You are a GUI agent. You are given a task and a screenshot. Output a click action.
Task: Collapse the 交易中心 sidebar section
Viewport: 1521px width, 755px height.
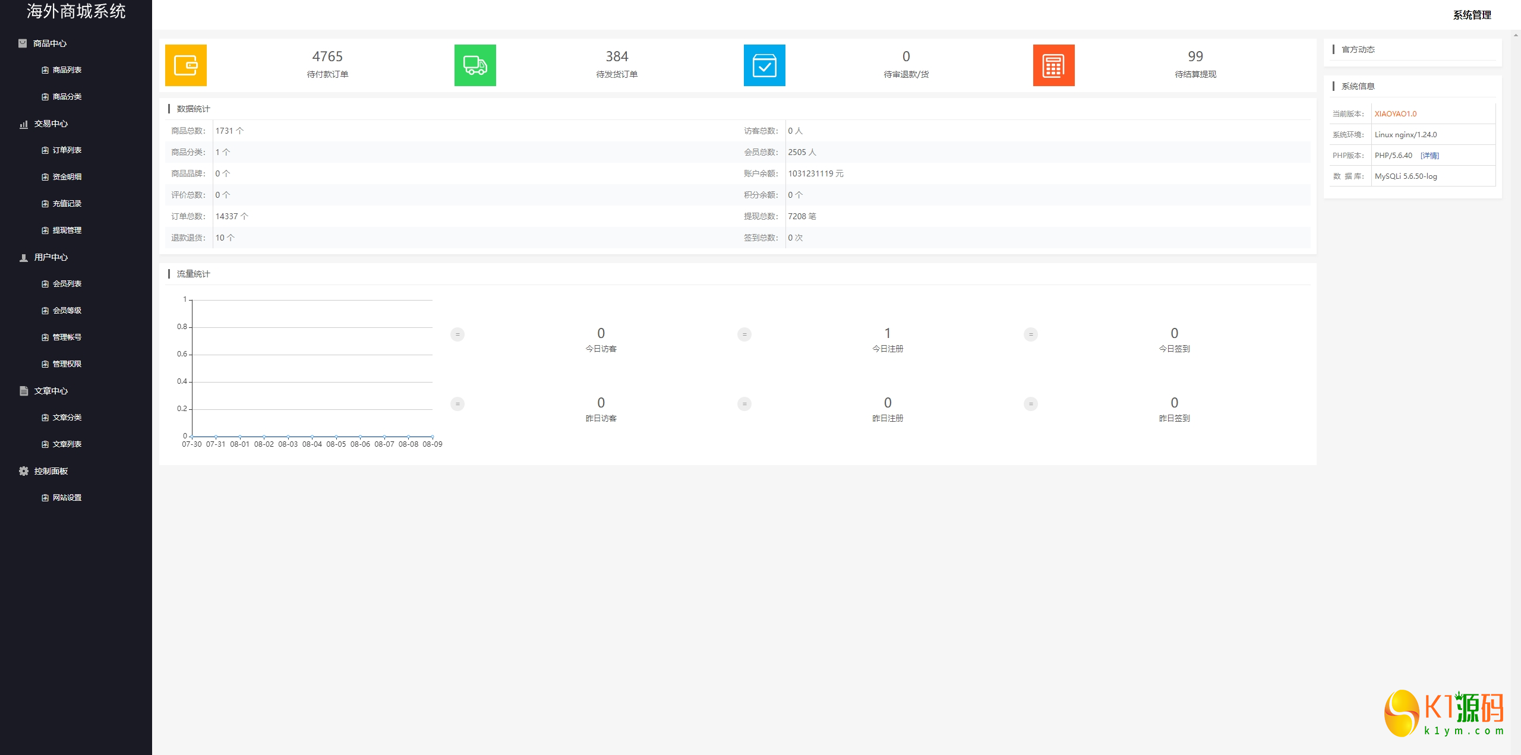click(51, 124)
